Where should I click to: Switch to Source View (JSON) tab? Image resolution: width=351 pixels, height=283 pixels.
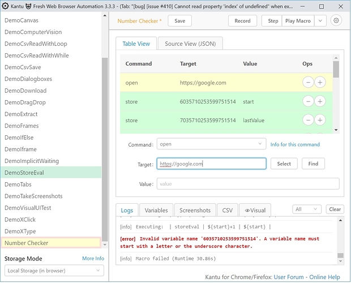tap(190, 44)
